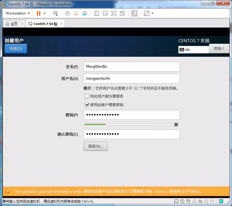Open the 高级(A) settings dialog
Image resolution: width=232 pixels, height=206 pixels.
click(x=96, y=146)
